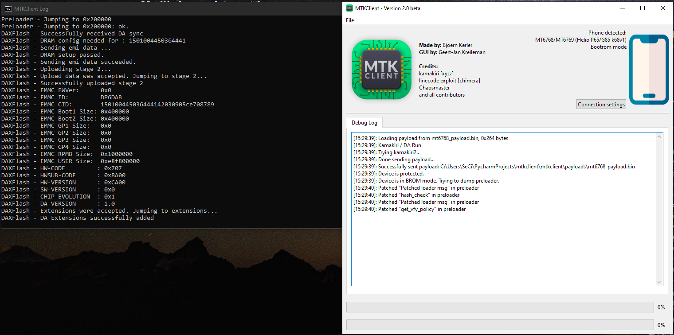Click the small MTK icon beside Version 2.0 beta
This screenshot has height=335, width=674.
pyautogui.click(x=349, y=8)
